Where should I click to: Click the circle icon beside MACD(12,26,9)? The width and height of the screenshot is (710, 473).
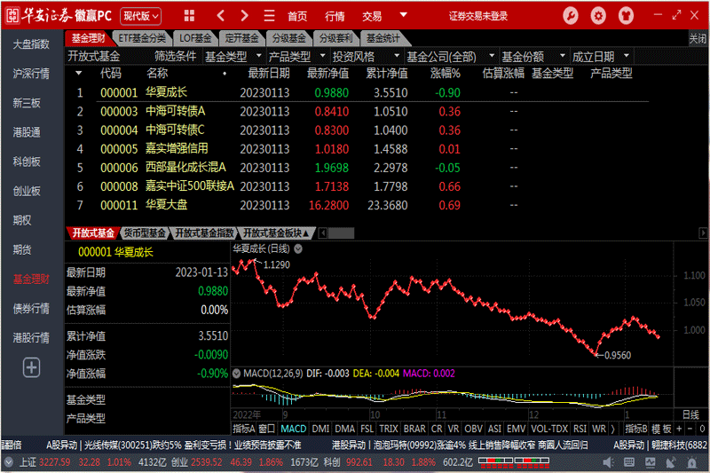click(x=236, y=374)
